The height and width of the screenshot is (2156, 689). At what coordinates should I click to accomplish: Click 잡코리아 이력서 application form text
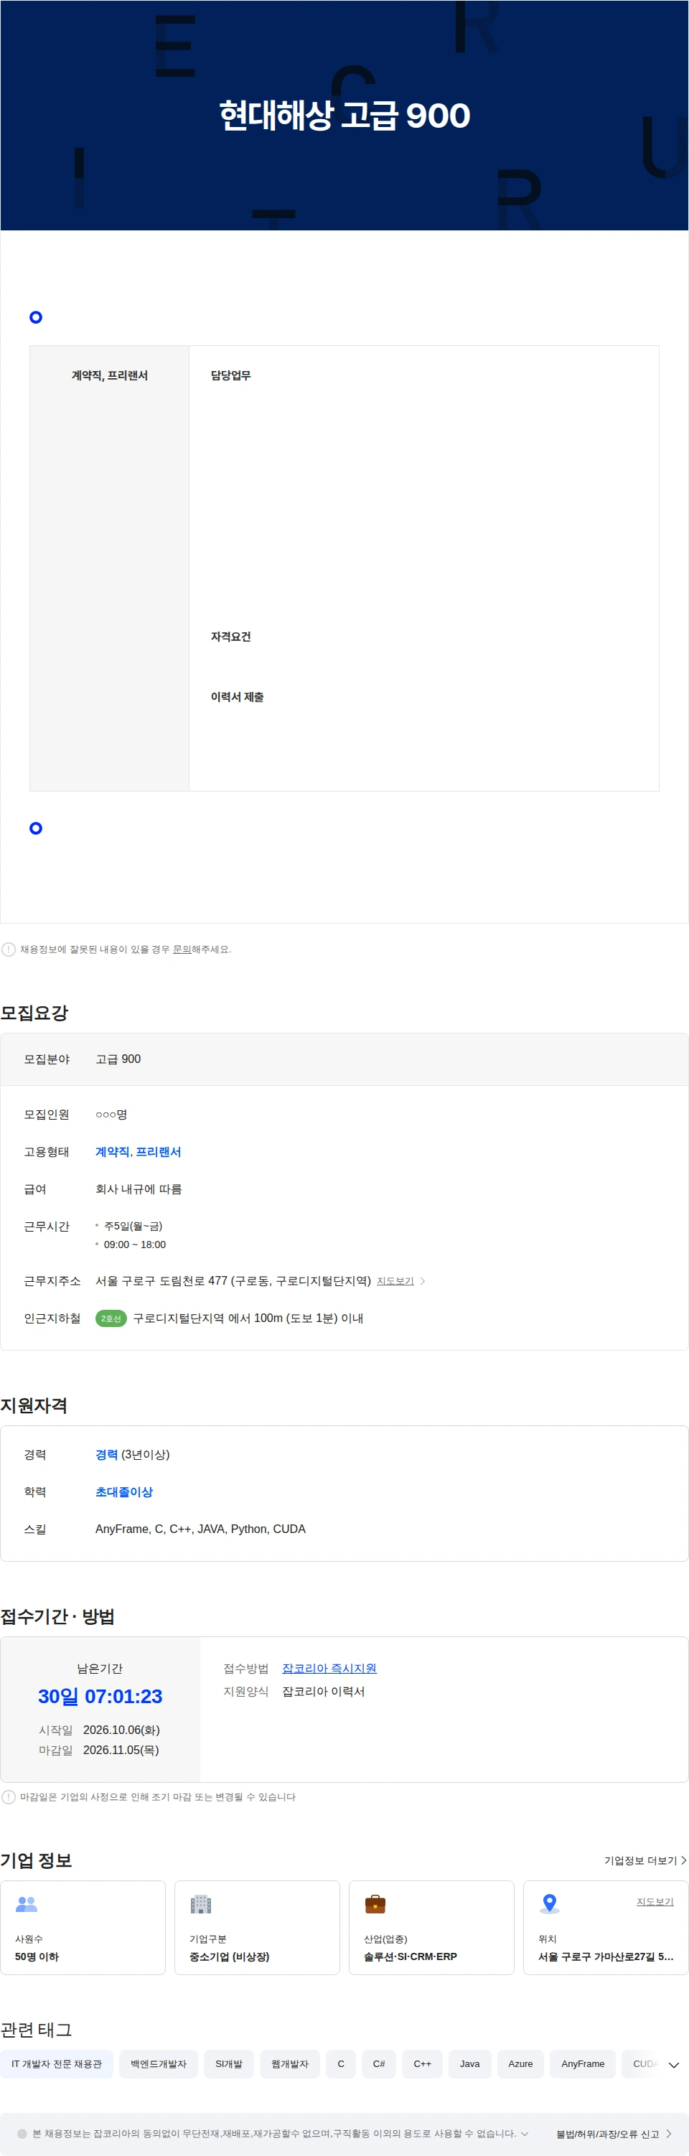[323, 1692]
